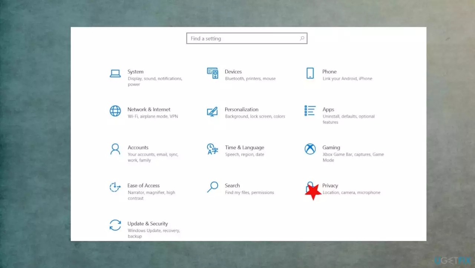Click 'Windows Update, recovery, backup' text
This screenshot has height=268, width=475.
click(x=154, y=234)
